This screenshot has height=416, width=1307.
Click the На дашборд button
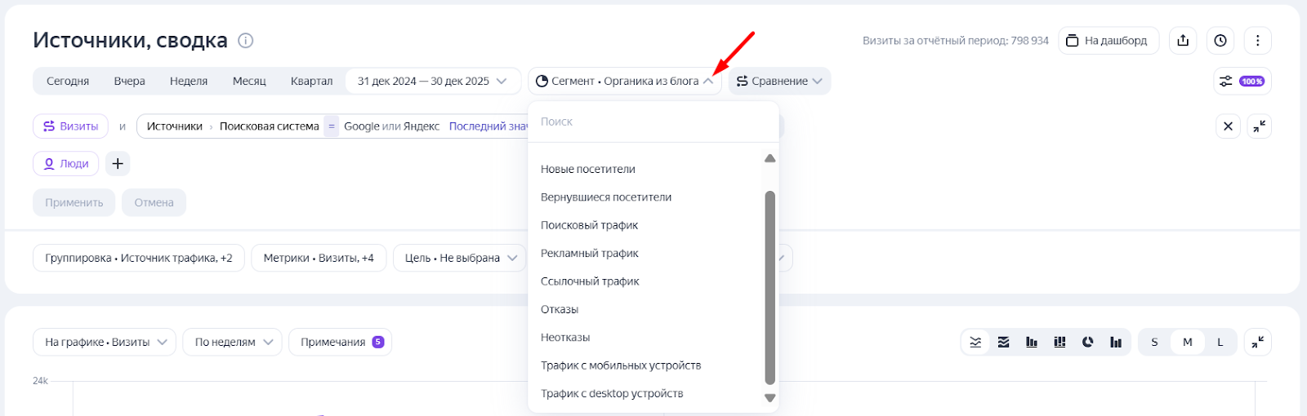1108,41
